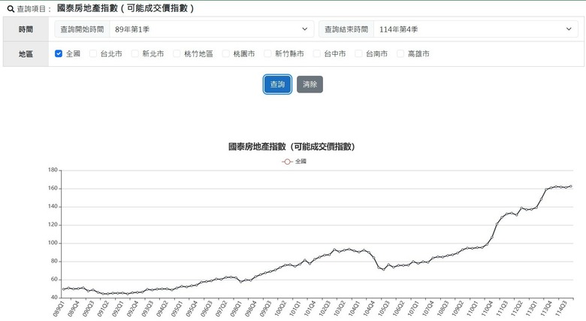Tick the 桃園市 checkbox
586x321 pixels.
[225, 53]
